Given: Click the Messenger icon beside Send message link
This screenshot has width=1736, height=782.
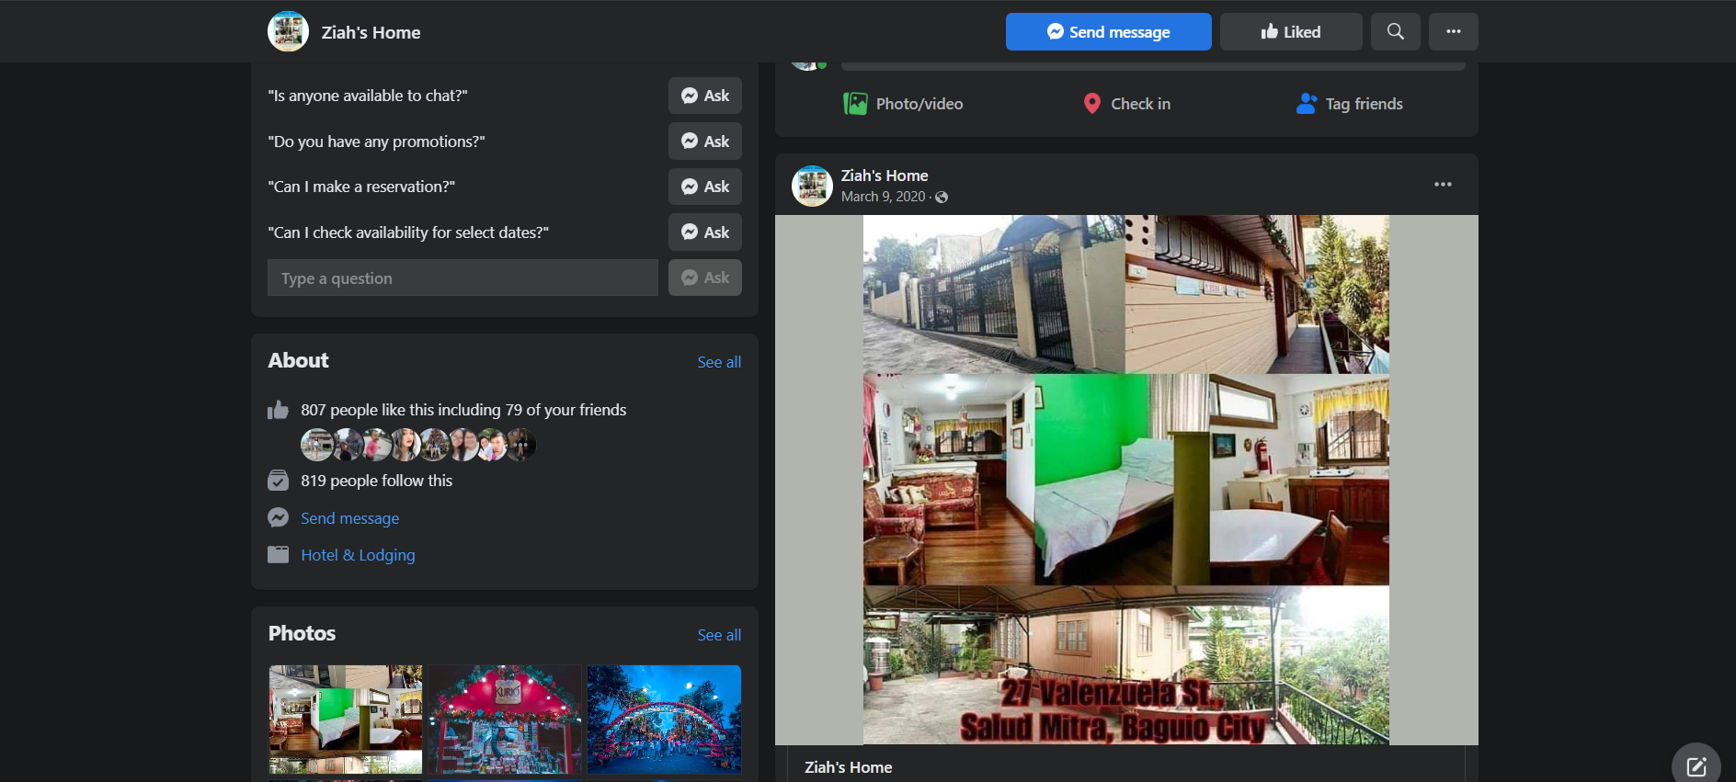Looking at the screenshot, I should [278, 518].
